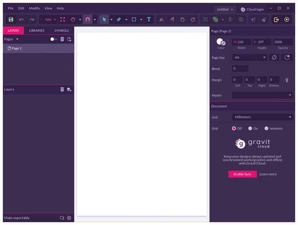Zoom in with the plus button
Viewport: 298px width, 225px height.
tap(55, 19)
